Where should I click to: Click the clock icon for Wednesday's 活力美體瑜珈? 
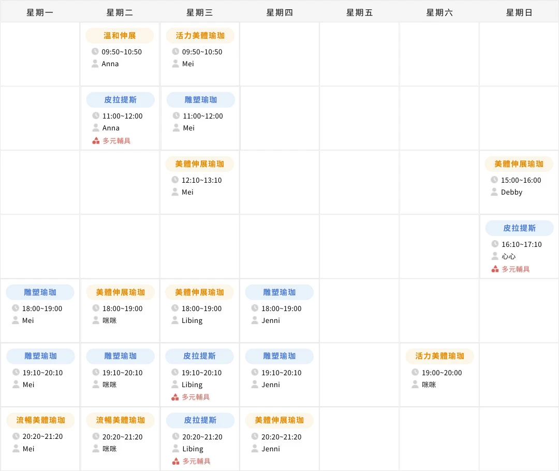click(x=176, y=51)
